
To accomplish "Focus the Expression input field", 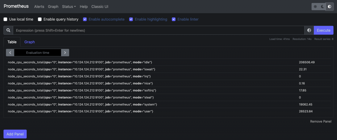I will tap(159, 30).
